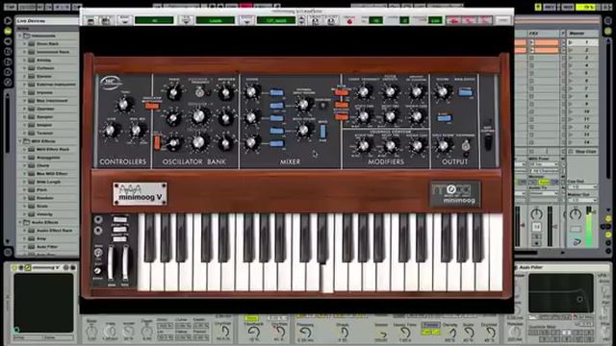Select Simpler in Live Devices list
This screenshot has width=616, height=346.
44,125
